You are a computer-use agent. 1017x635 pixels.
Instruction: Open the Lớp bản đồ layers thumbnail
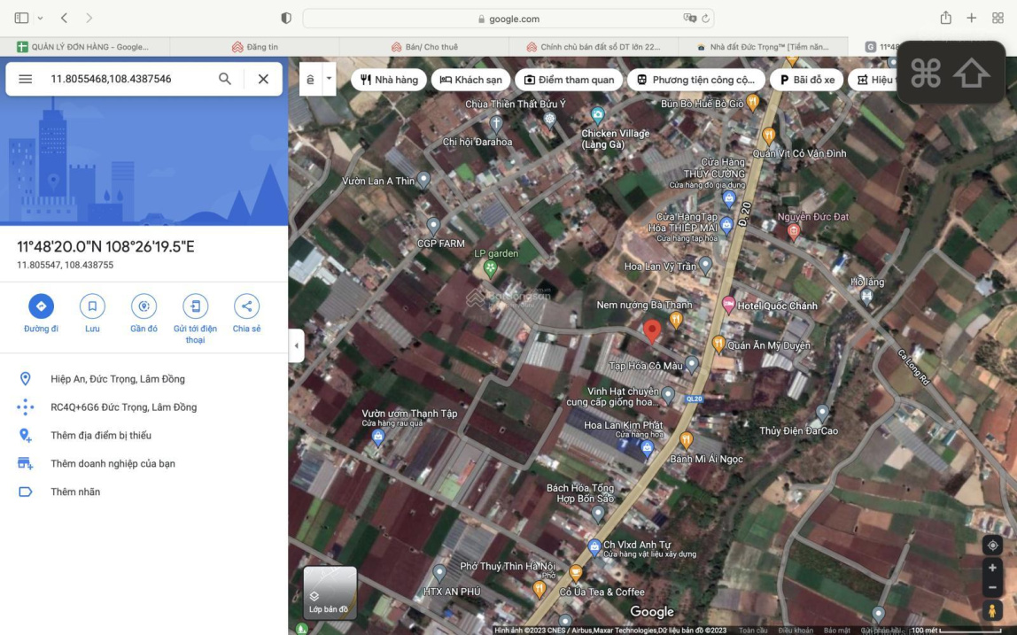(330, 592)
